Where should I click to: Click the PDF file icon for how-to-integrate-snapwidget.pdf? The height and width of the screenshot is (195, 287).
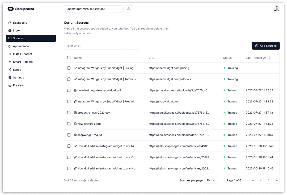[75, 90]
